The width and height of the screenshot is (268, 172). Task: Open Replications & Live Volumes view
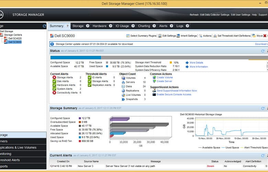(x=23, y=148)
